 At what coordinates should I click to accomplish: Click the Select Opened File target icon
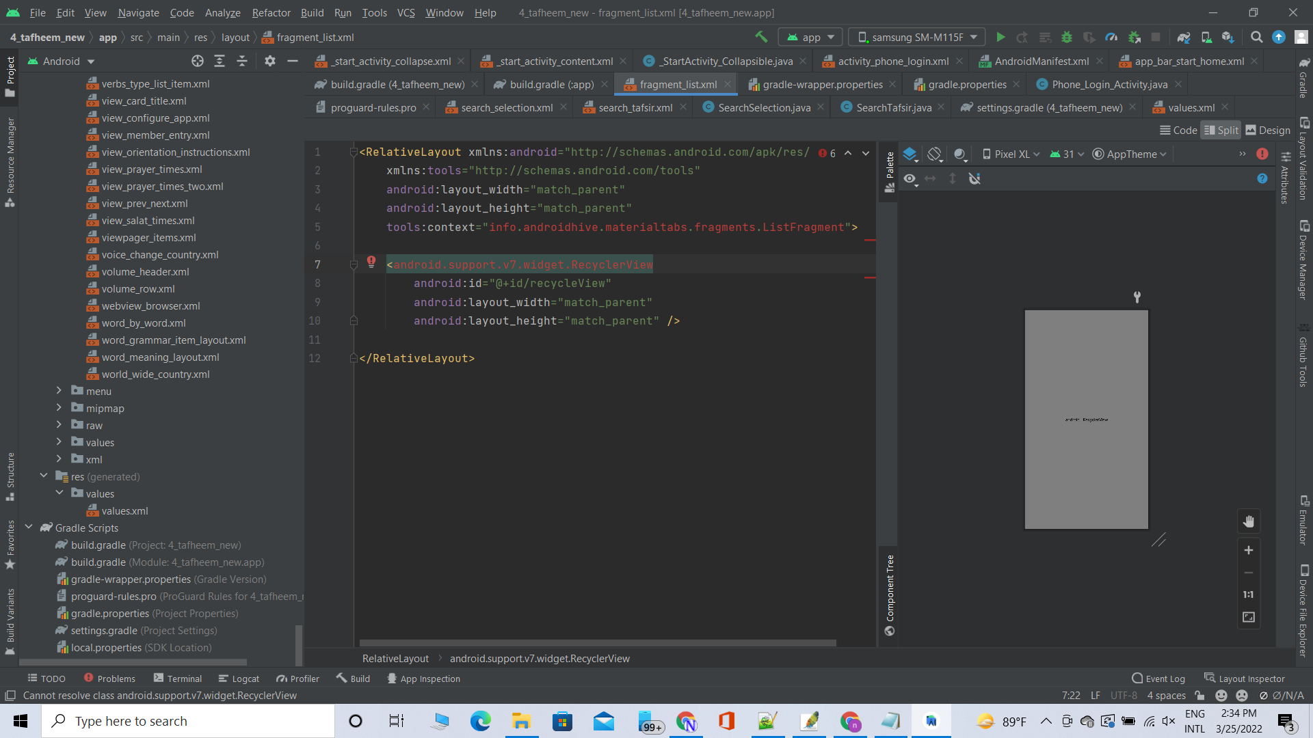pos(198,61)
